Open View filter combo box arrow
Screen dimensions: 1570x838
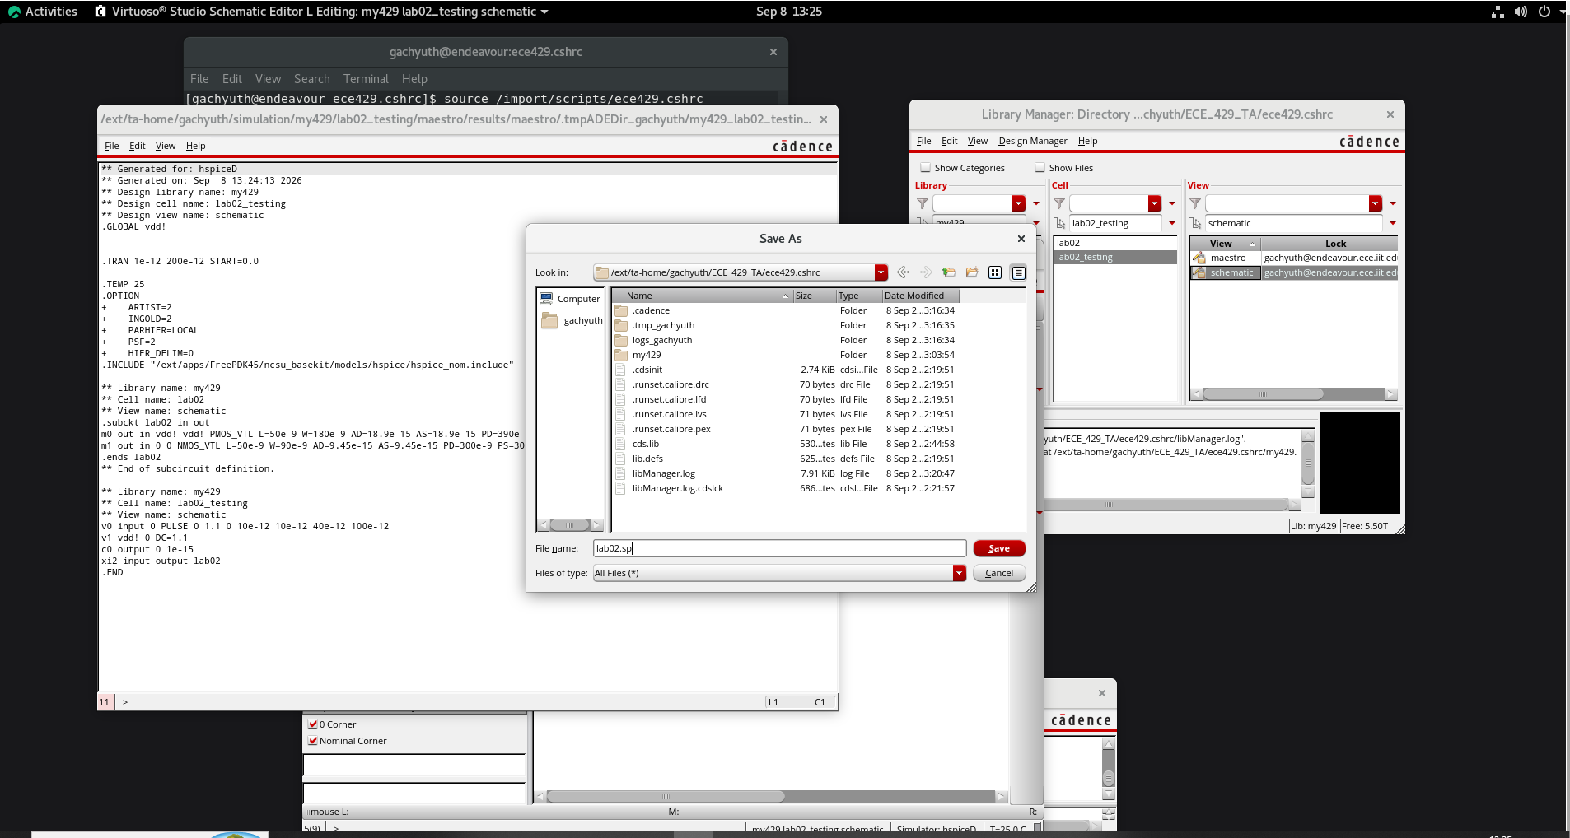(x=1376, y=203)
